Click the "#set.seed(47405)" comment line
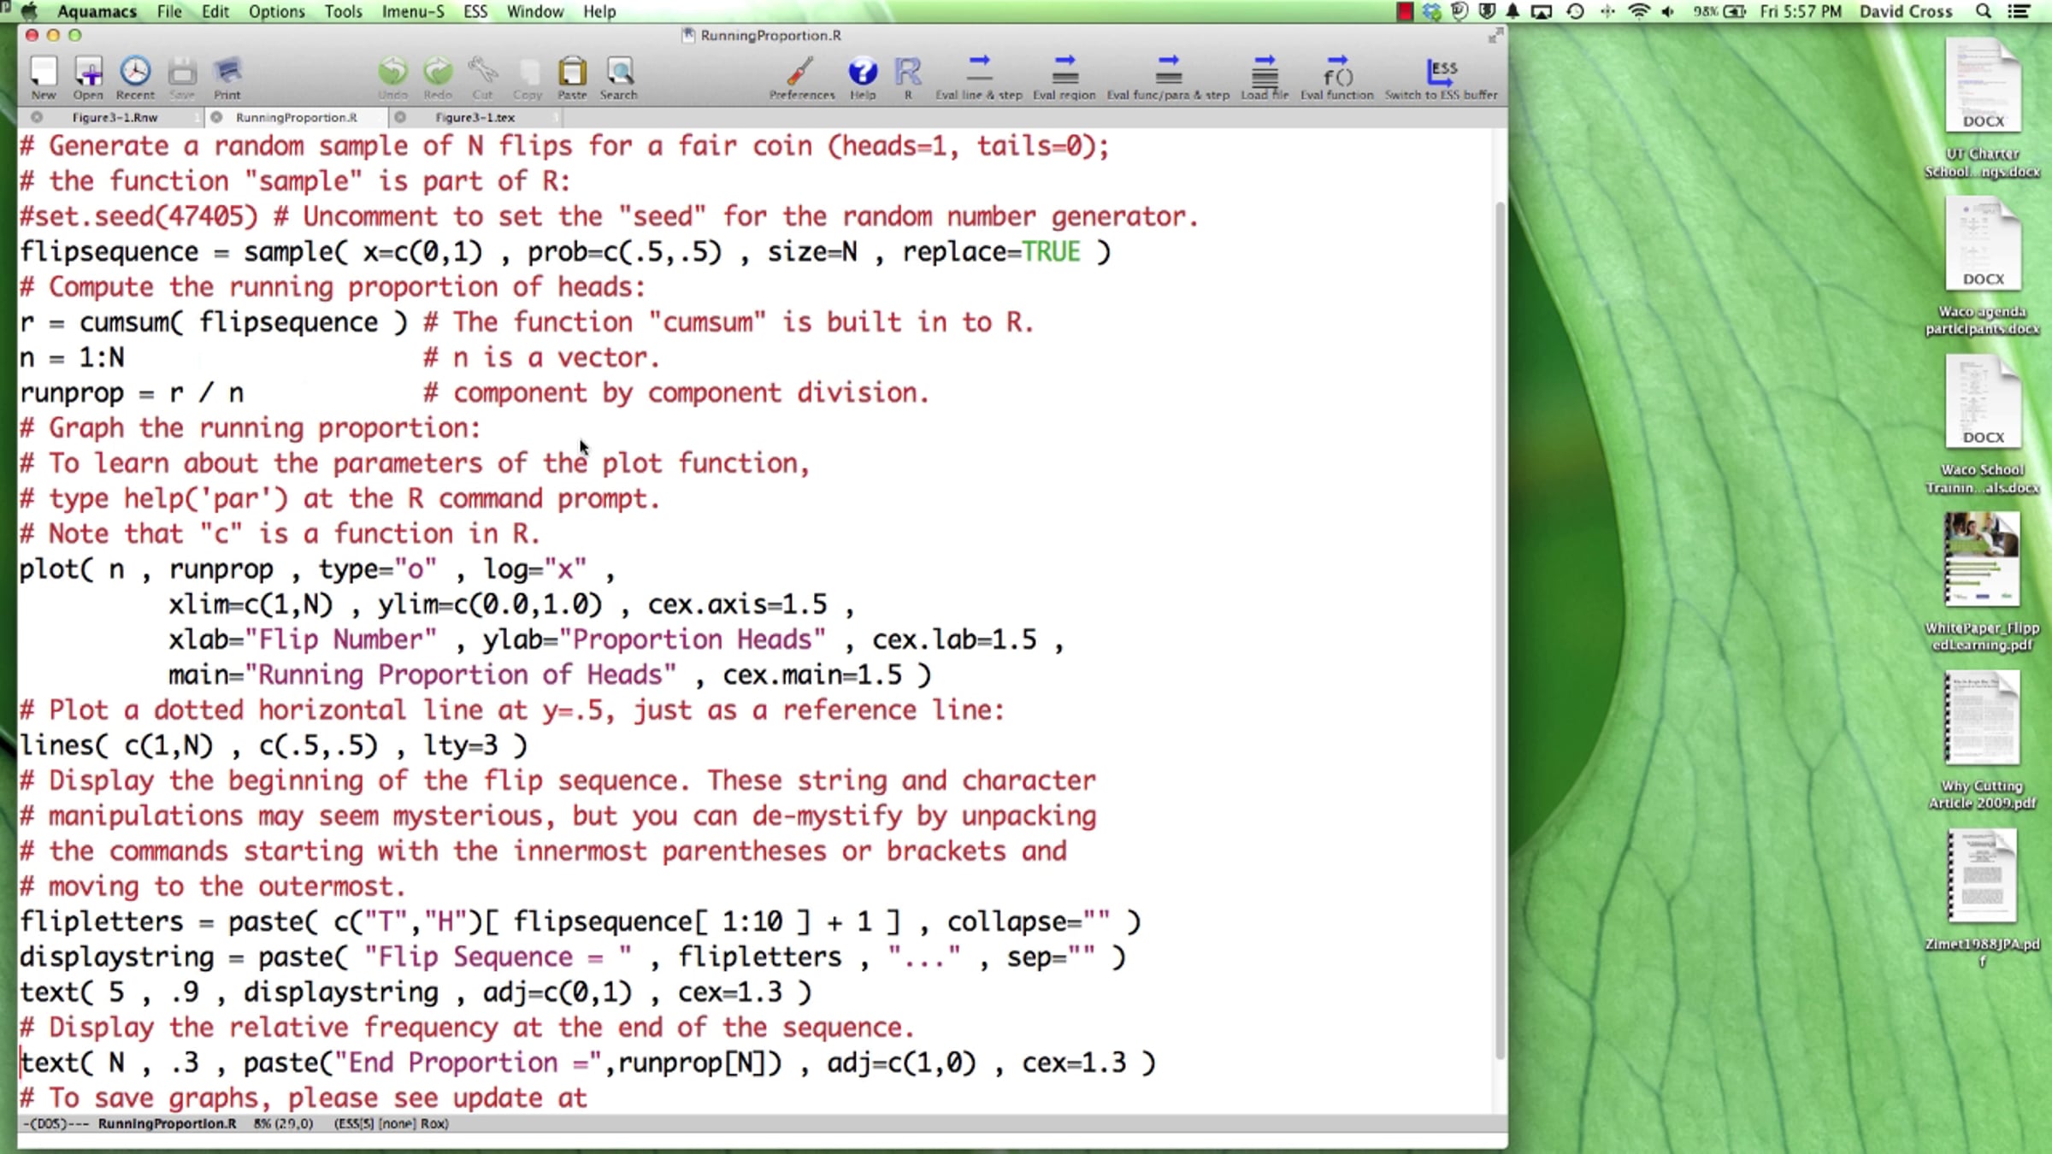2052x1154 pixels. 609,216
